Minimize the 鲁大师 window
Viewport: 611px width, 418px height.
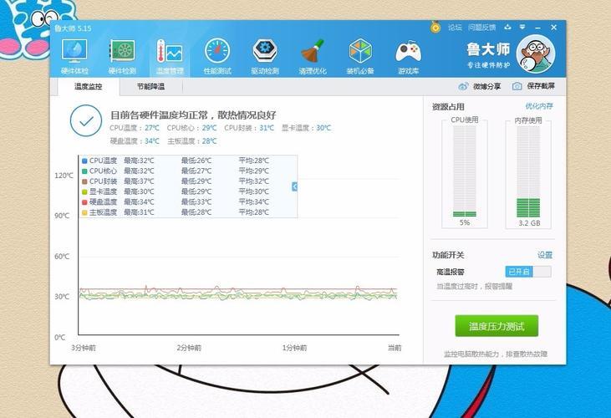click(x=537, y=28)
